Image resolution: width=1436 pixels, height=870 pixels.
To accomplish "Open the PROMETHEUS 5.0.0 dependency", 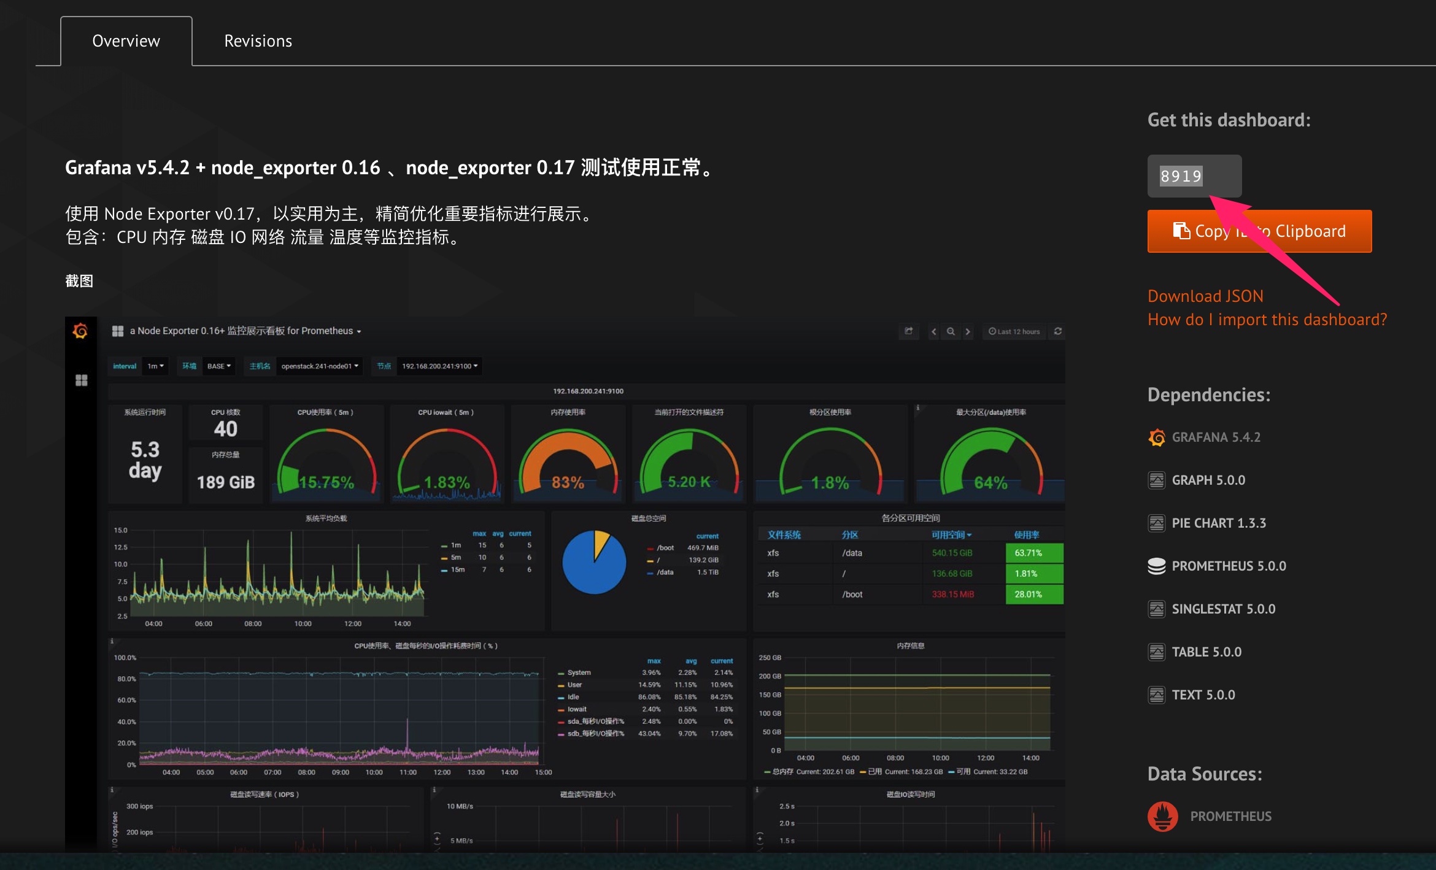I will [1229, 566].
